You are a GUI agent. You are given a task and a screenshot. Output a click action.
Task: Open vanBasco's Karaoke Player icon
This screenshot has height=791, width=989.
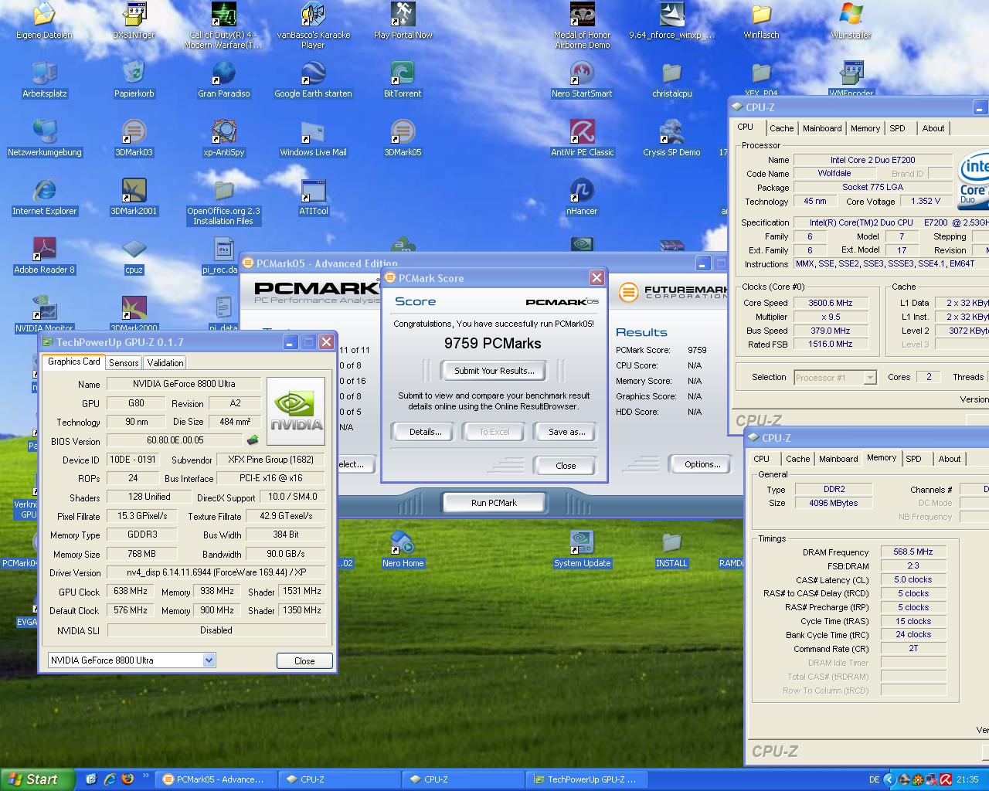coord(313,25)
